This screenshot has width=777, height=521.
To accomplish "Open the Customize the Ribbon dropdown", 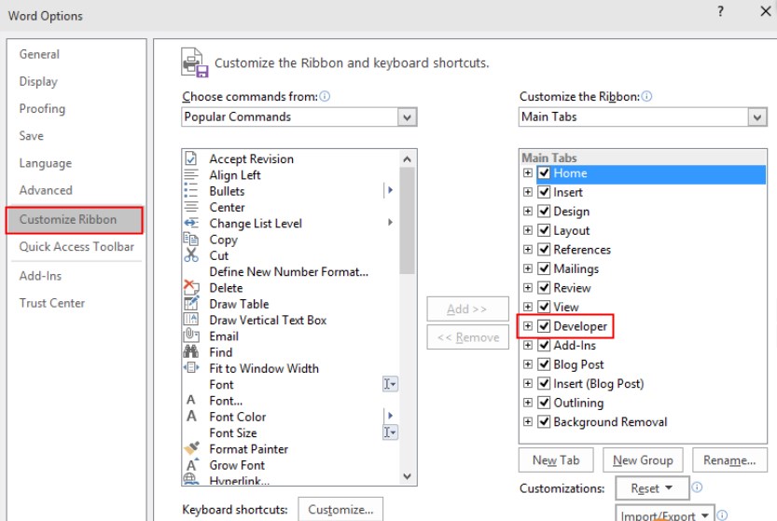I will (756, 117).
